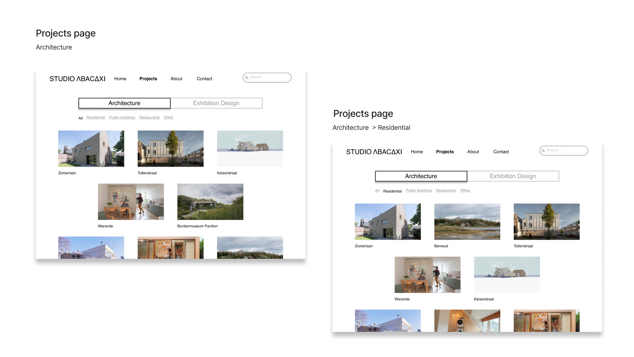Open Keizerstraat project thumbnail in right mockup
Screen dimensions: 634x357
(507, 275)
